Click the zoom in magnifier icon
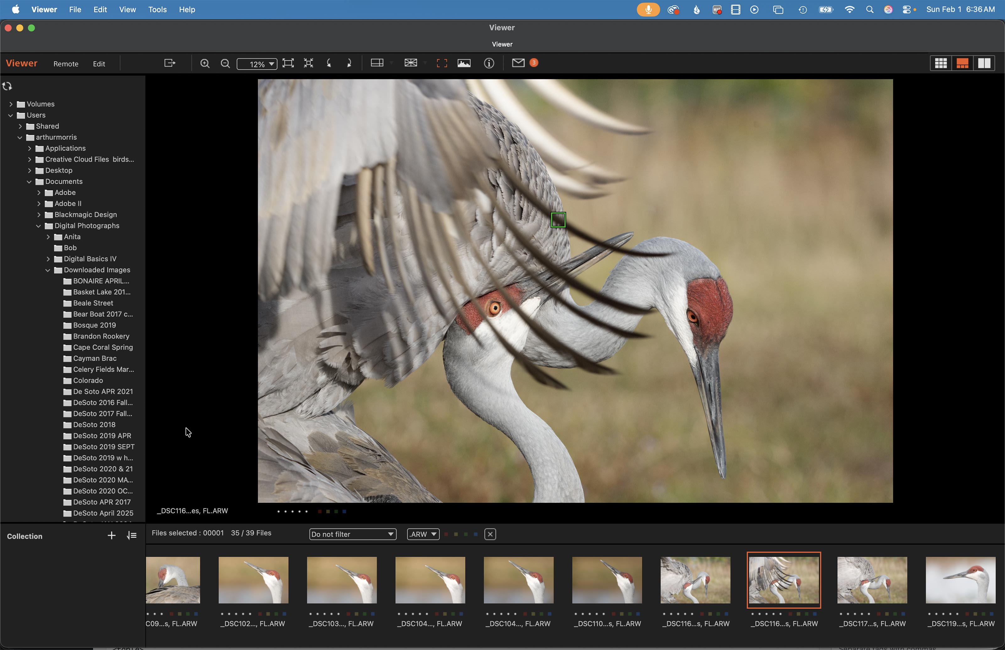This screenshot has width=1005, height=650. point(205,63)
